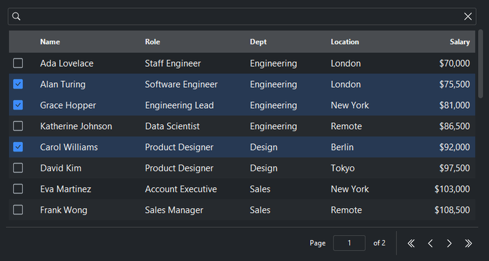Sort by the Salary column header
The height and width of the screenshot is (261, 489).
click(460, 41)
